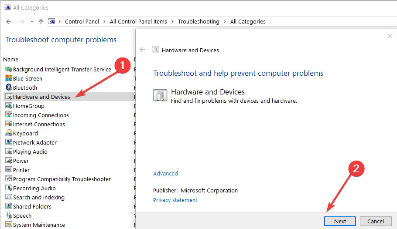Image resolution: width=397 pixels, height=229 pixels.
Task: Click the large Hardware and Devices wizard icon
Action: (160, 95)
